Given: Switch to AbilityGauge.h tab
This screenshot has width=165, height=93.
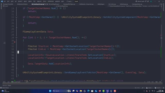Looking at the screenshot, I should pos(101,4).
